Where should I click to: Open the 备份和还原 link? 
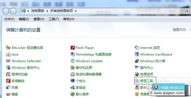(84, 67)
